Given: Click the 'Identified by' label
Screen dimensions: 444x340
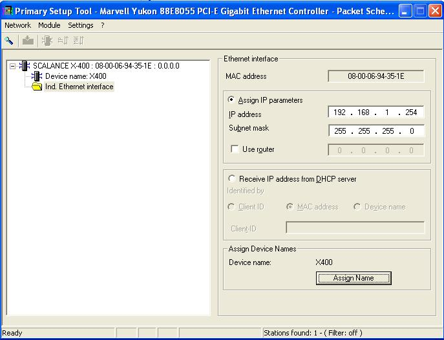Looking at the screenshot, I should pyautogui.click(x=246, y=191).
